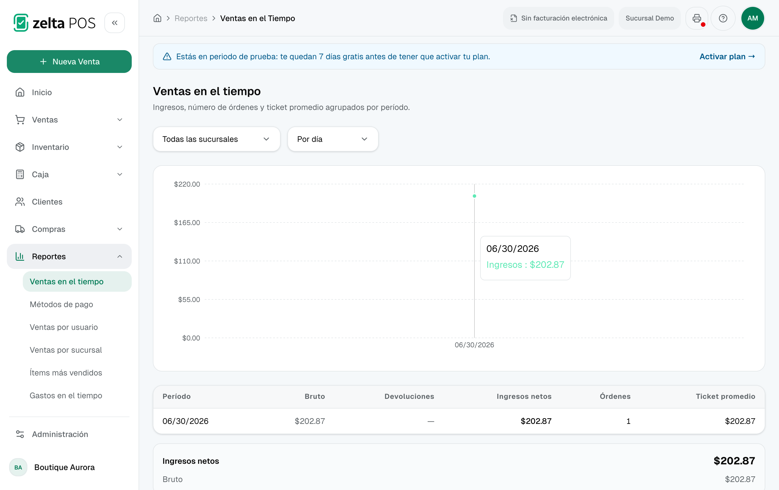Go to Clientes in the sidebar
The image size is (779, 490).
[69, 202]
